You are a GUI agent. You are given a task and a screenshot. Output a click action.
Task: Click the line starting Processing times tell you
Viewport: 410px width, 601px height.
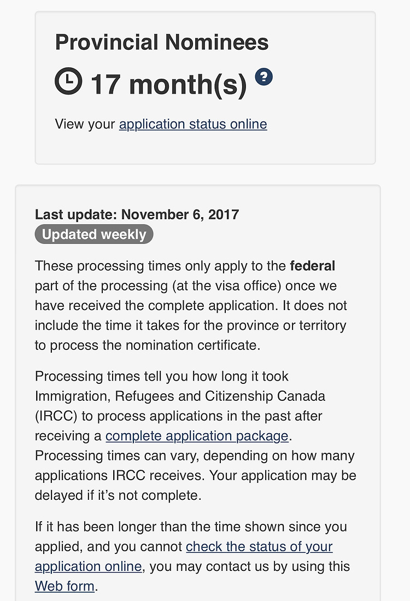[x=161, y=376]
